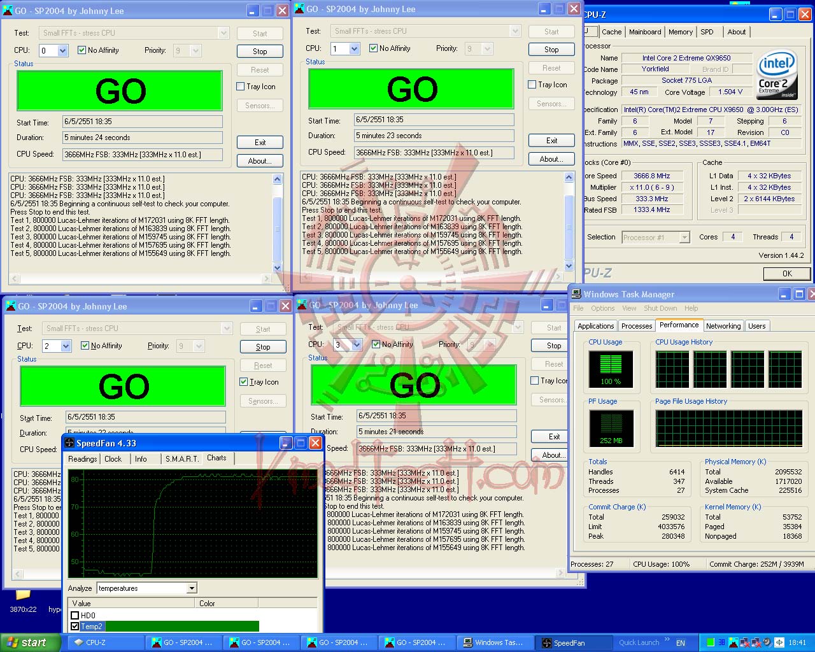Switch to the Memory tab in CPU-Z
This screenshot has height=652, width=815.
pyautogui.click(x=681, y=32)
